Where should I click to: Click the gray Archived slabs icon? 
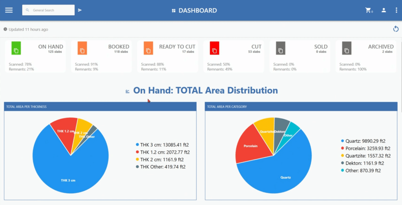[x=347, y=49]
